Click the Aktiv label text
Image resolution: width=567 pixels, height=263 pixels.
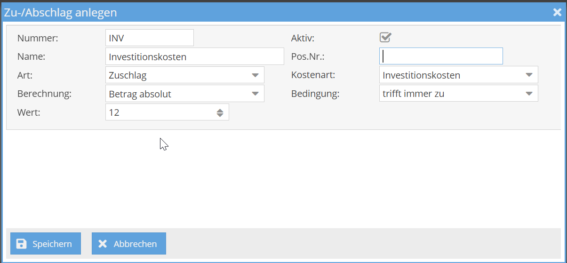pos(303,38)
